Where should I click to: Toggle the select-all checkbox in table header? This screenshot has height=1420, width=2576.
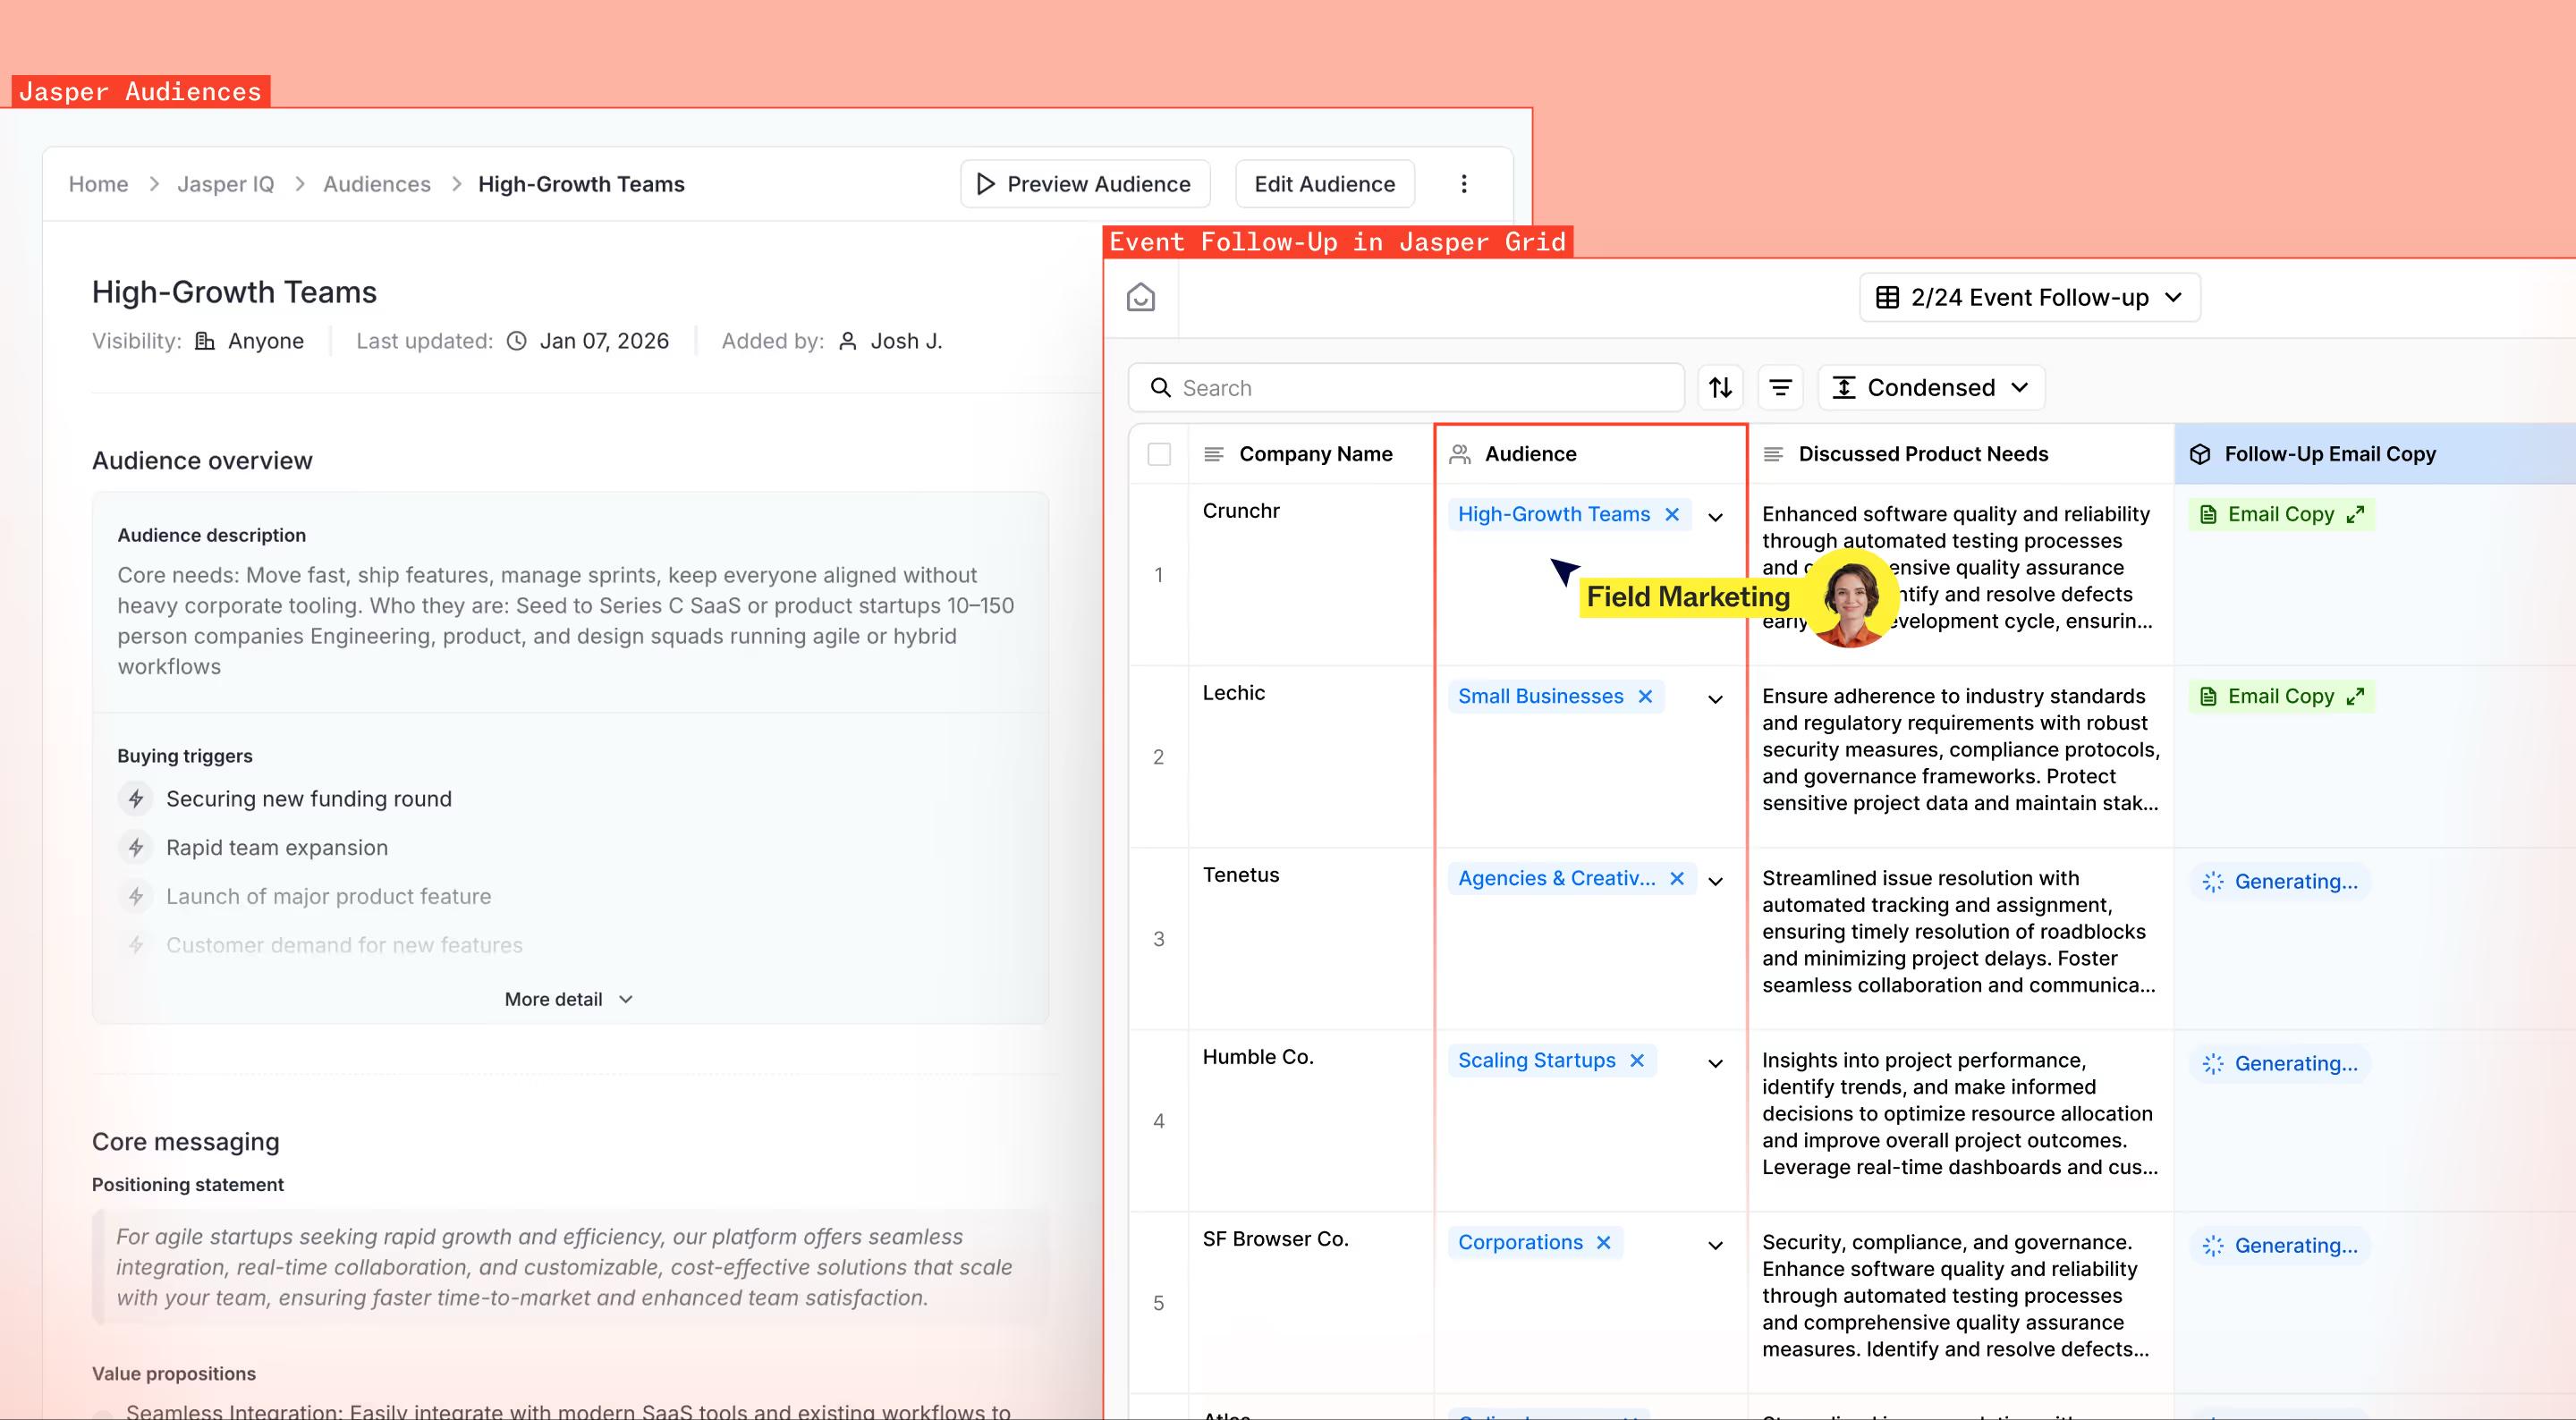click(1159, 455)
